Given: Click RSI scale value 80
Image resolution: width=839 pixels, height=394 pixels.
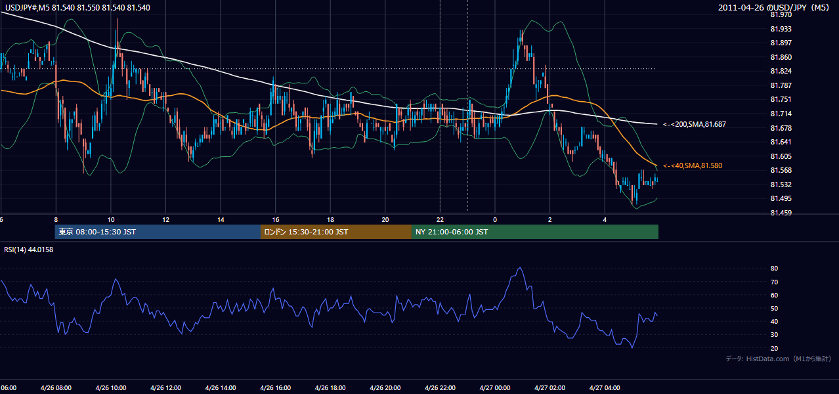Looking at the screenshot, I should click(x=774, y=269).
